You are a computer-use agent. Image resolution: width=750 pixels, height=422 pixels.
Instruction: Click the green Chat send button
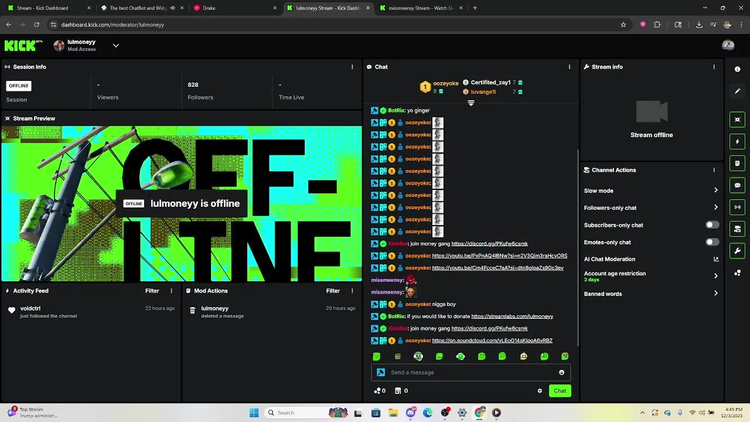click(560, 391)
